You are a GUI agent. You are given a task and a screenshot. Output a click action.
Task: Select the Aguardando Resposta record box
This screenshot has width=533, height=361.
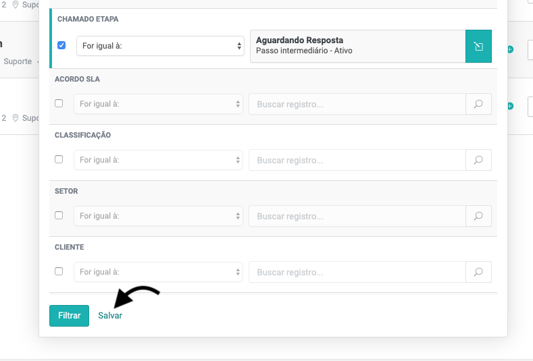(357, 47)
